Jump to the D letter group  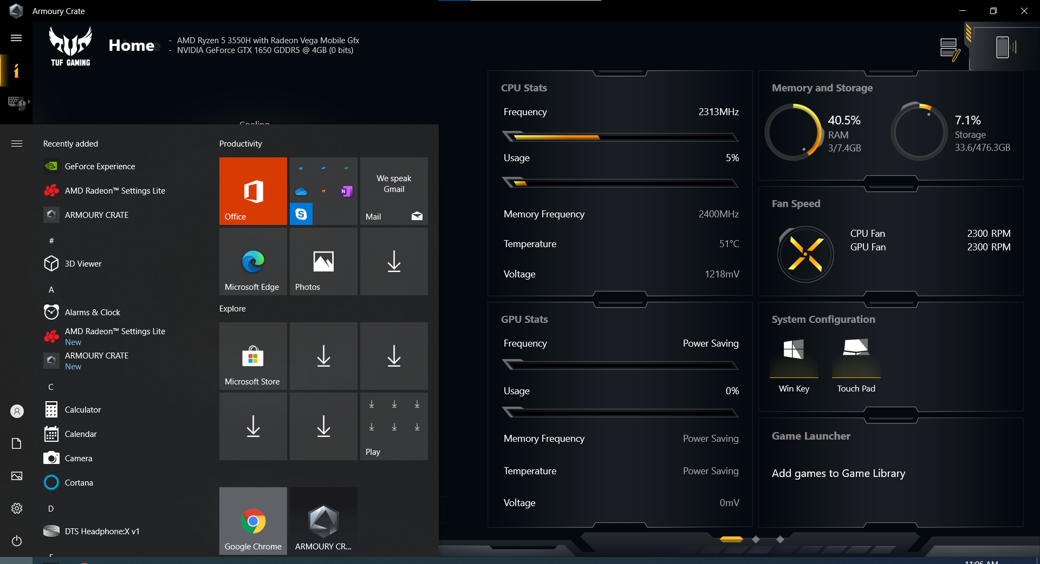51,508
